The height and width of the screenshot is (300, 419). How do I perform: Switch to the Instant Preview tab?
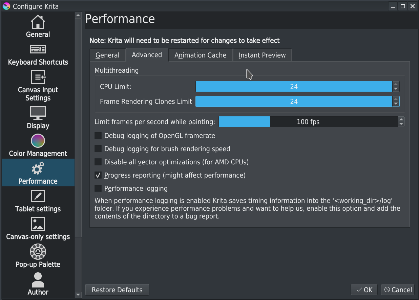pos(262,55)
